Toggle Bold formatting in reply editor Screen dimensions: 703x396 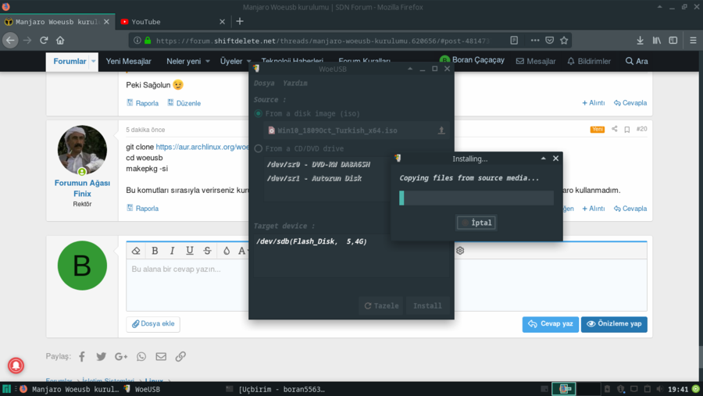click(x=155, y=251)
